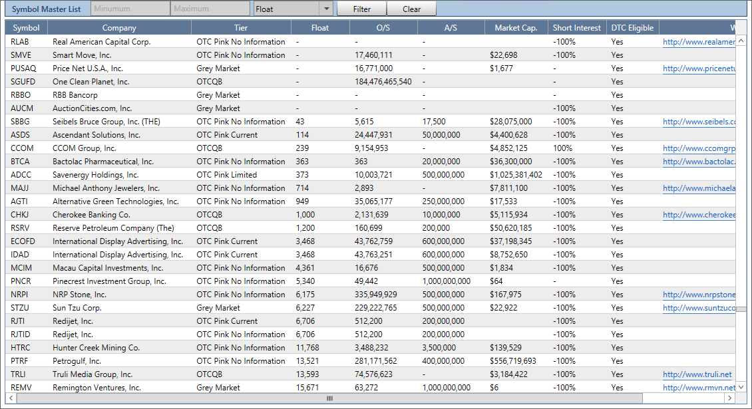Click the horizontal scrollbar thumb
The image size is (752, 409).
point(329,398)
